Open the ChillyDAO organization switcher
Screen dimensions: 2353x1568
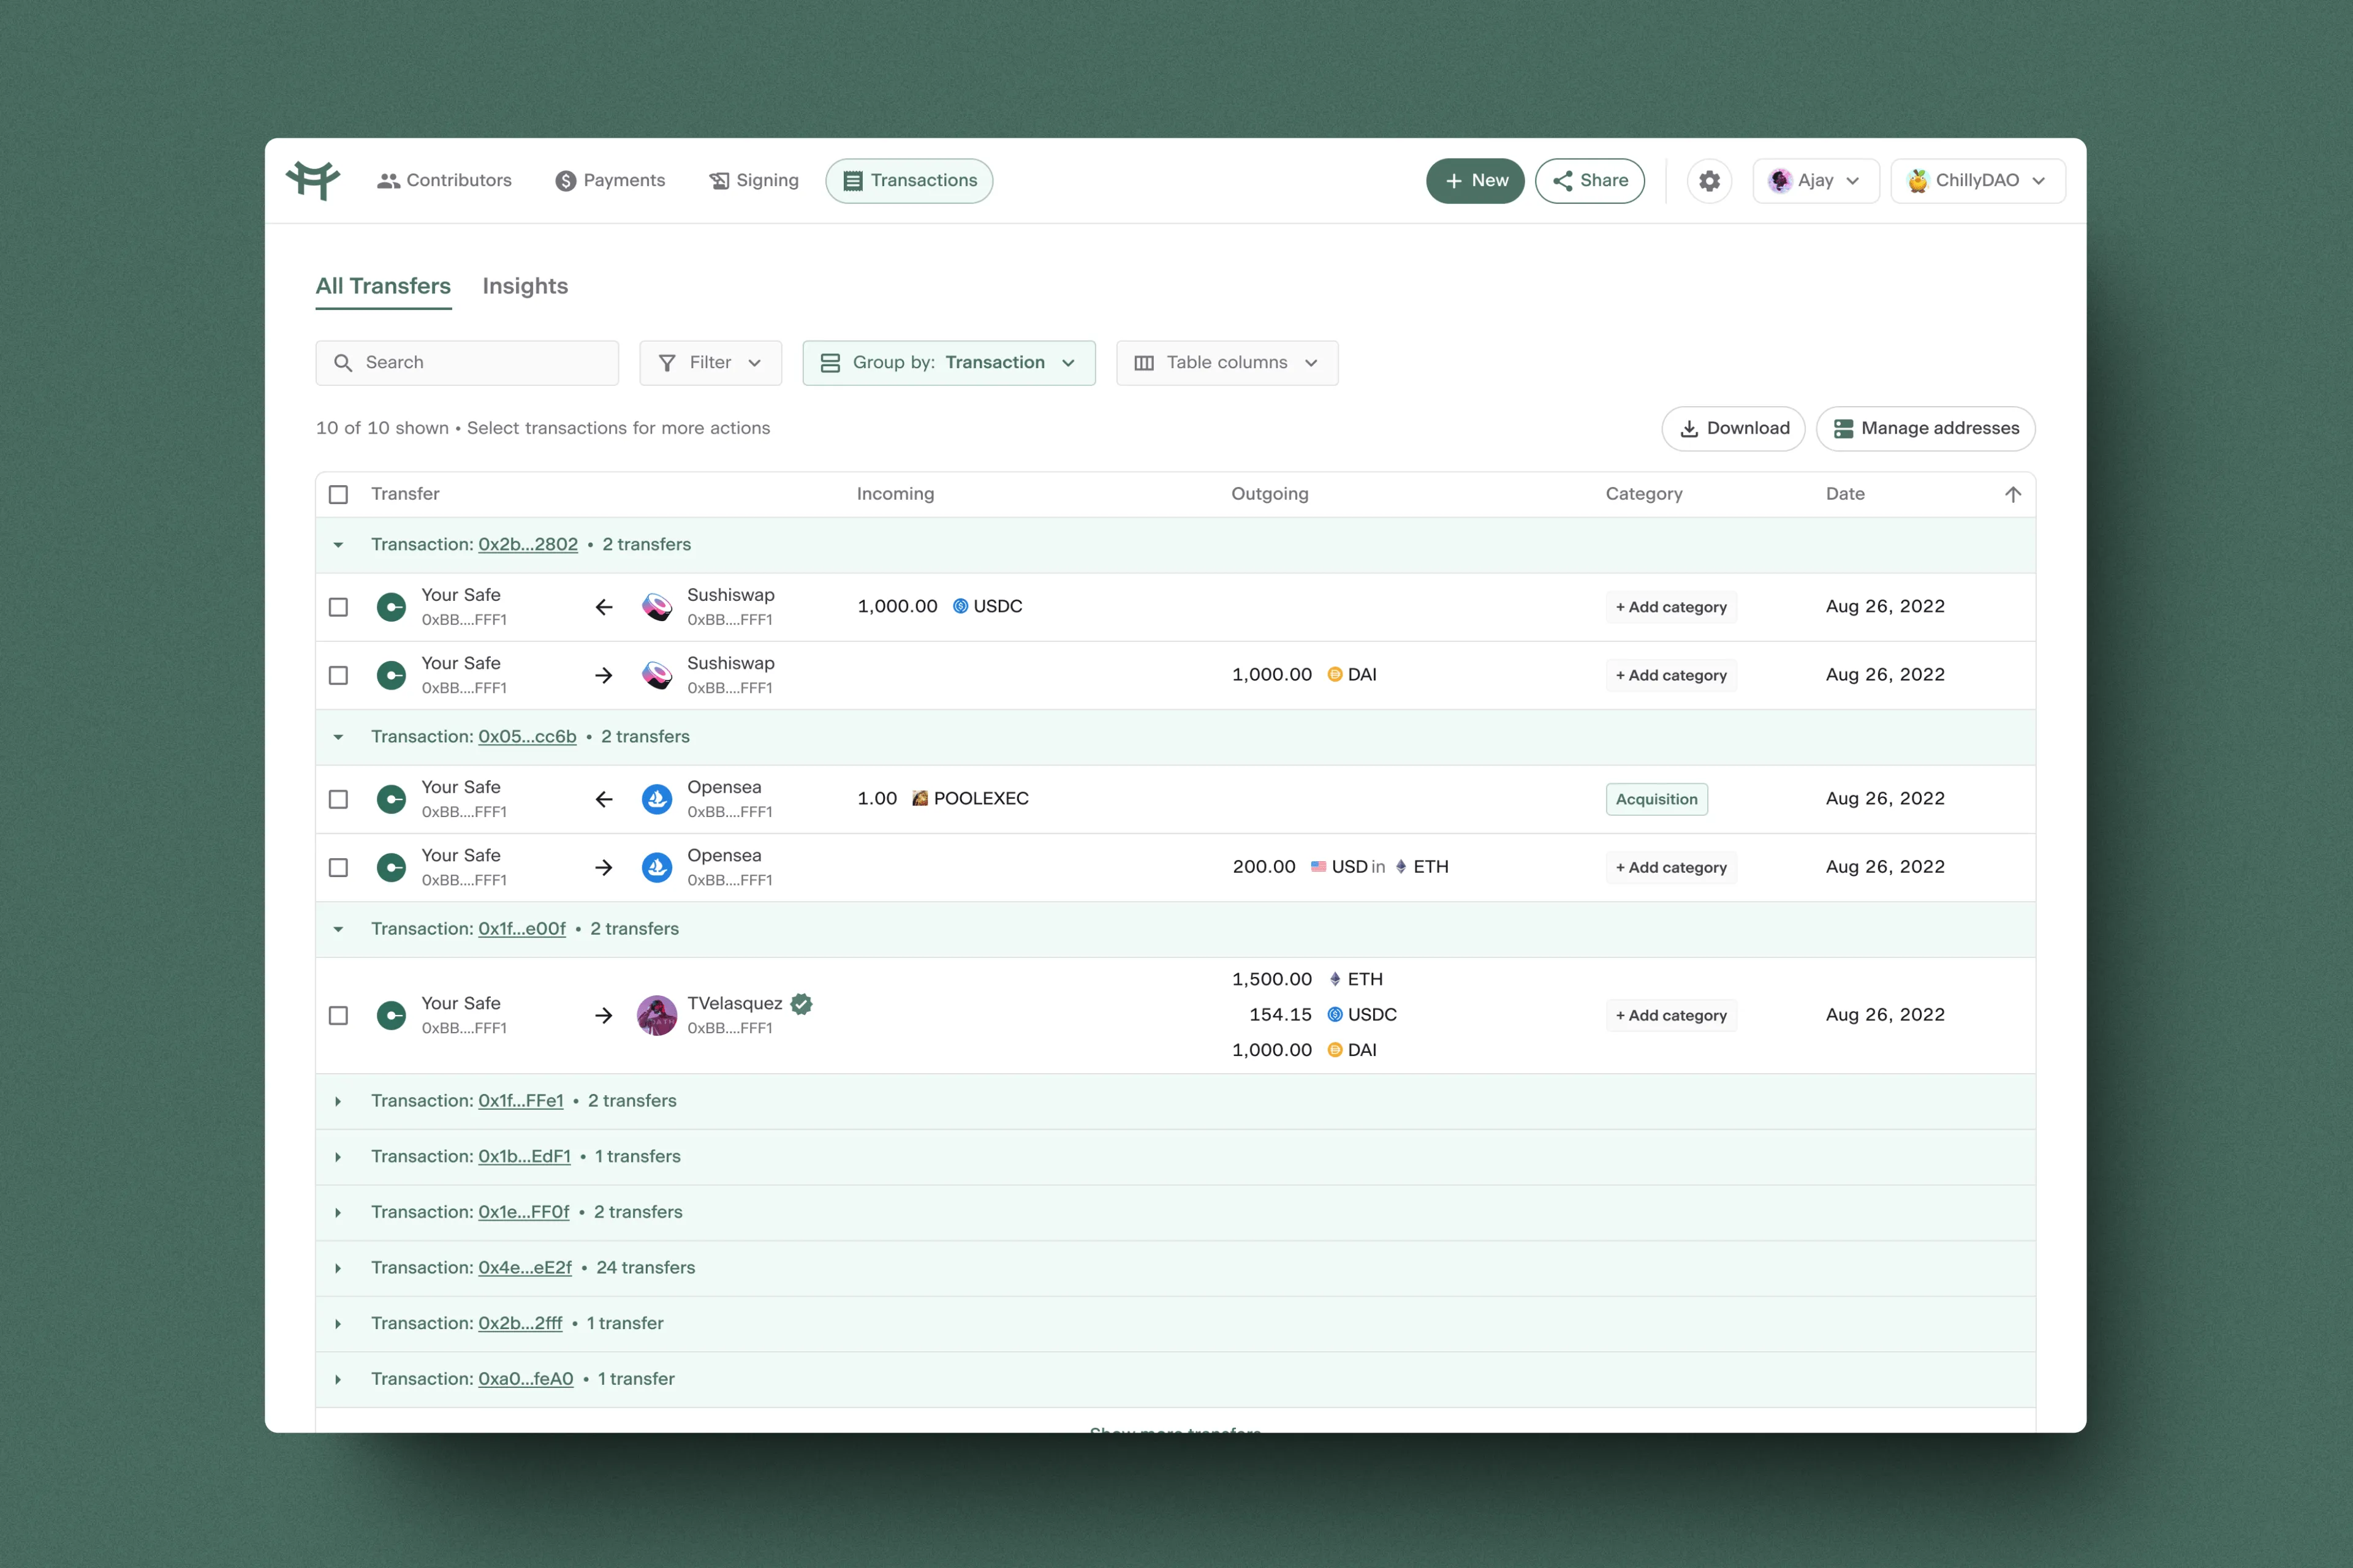pos(1977,181)
